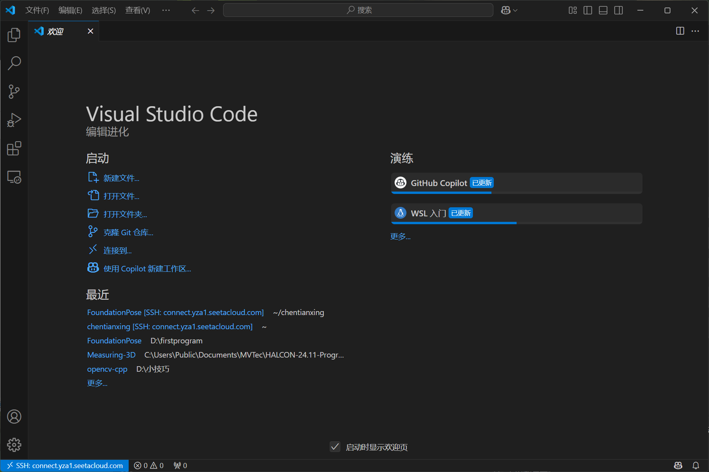
Task: Open Source Control view
Action: 14,92
